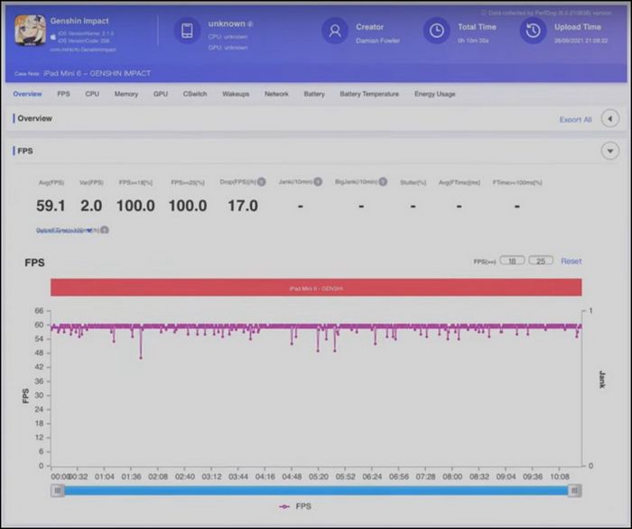Open the Memory tab

coord(126,94)
